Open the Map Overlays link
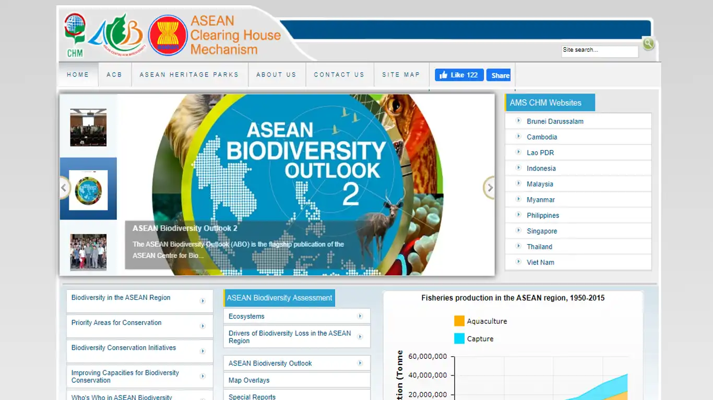Viewport: 713px width, 400px height. point(249,380)
